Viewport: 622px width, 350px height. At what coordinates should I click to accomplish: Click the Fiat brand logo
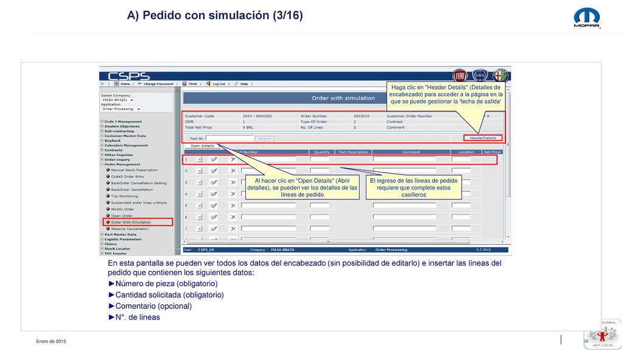pyautogui.click(x=460, y=75)
